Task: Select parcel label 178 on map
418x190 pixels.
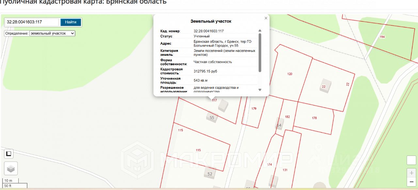Action: [314, 118]
